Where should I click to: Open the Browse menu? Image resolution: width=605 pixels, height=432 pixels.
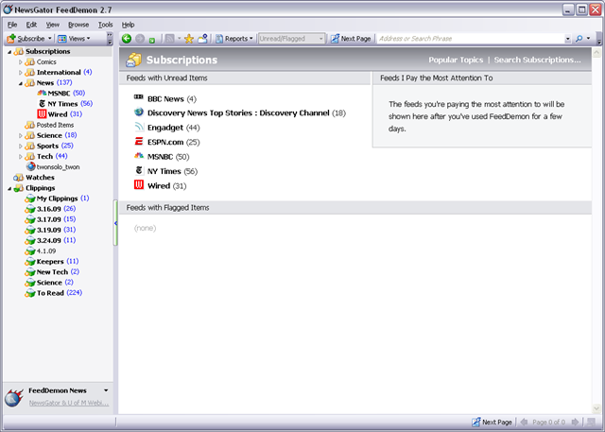pos(78,25)
